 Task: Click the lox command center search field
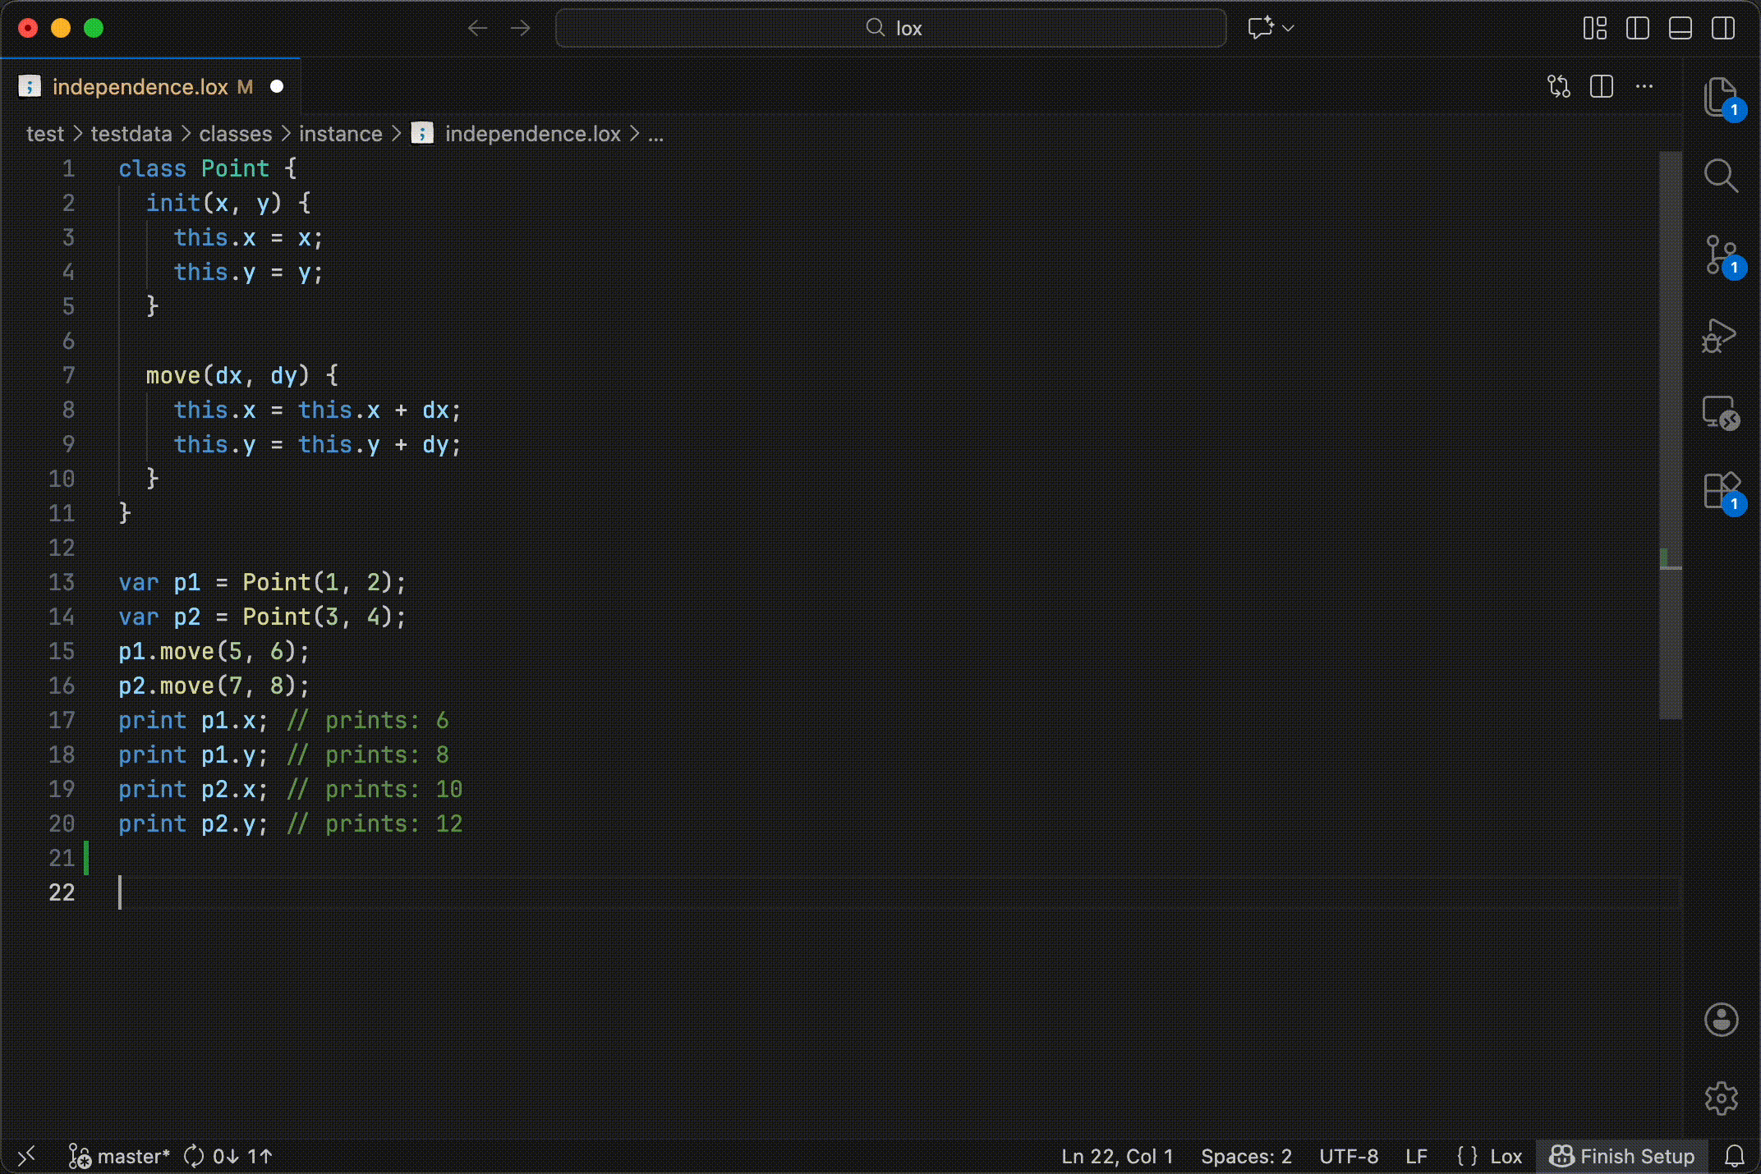click(890, 27)
